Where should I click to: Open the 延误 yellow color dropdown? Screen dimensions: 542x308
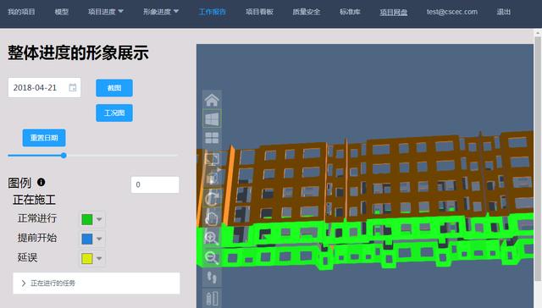(x=99, y=258)
